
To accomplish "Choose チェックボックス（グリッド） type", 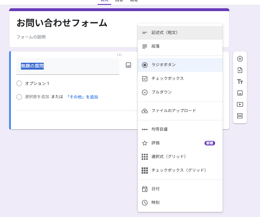I will [180, 171].
